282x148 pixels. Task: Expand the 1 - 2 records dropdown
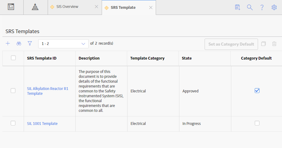click(63, 44)
